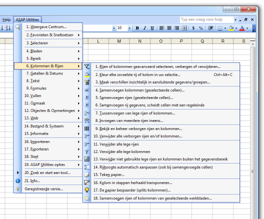Click icon beside Verwijder alle lege kolommen

87,152
